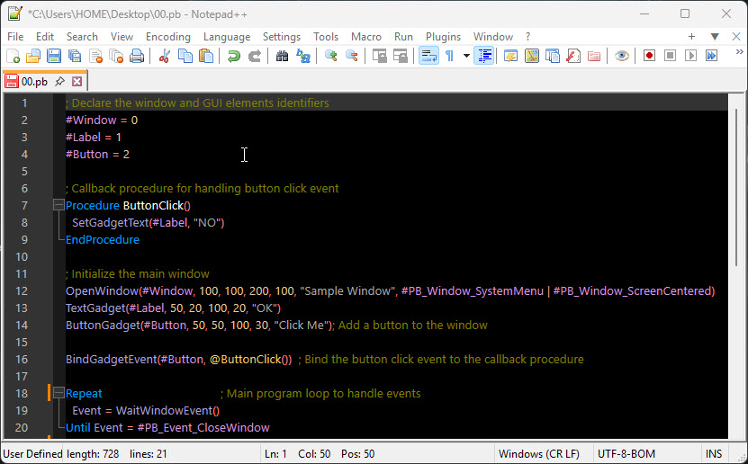Click the Save All toolbar icon
748x464 pixels.
75,57
